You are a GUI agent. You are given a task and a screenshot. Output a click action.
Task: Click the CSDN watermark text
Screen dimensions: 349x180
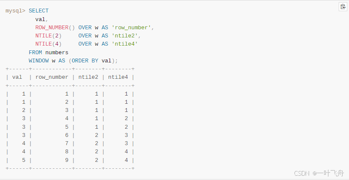(302, 173)
